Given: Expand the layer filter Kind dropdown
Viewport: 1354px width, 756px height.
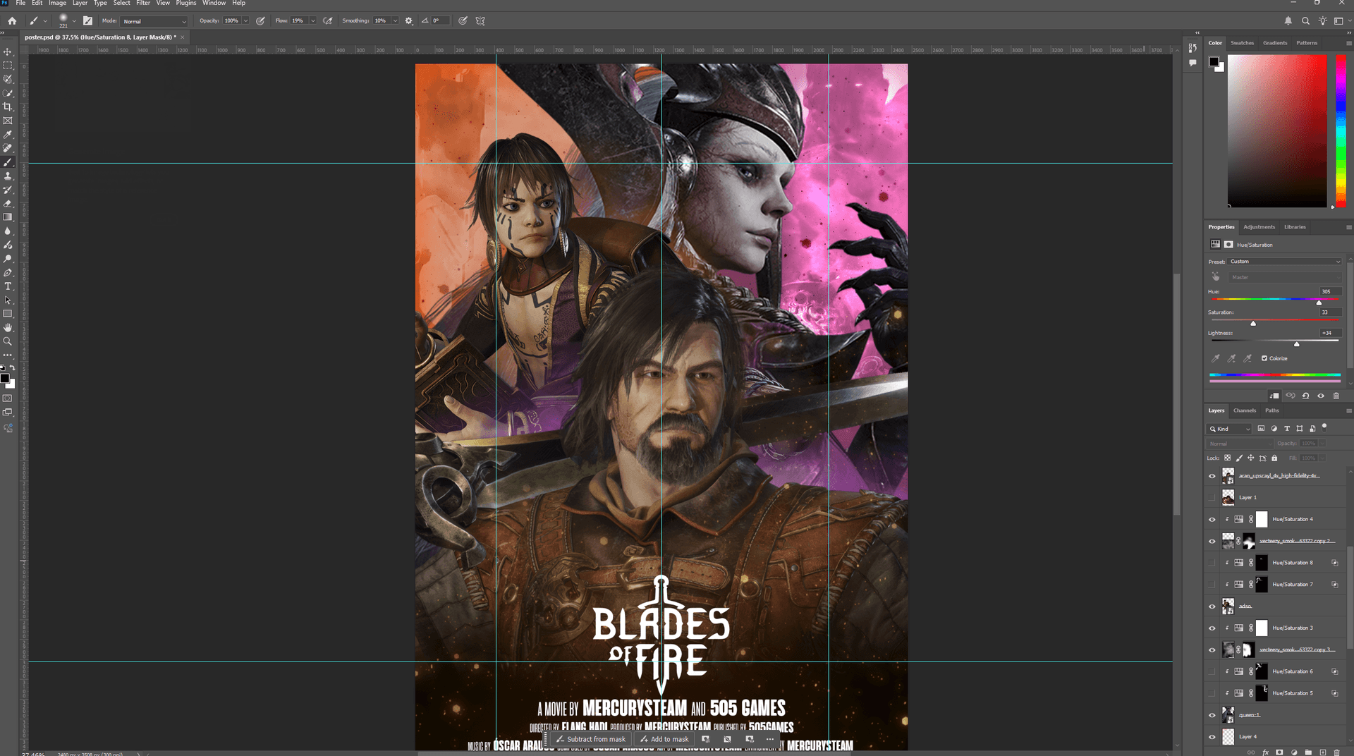Looking at the screenshot, I should [1230, 429].
